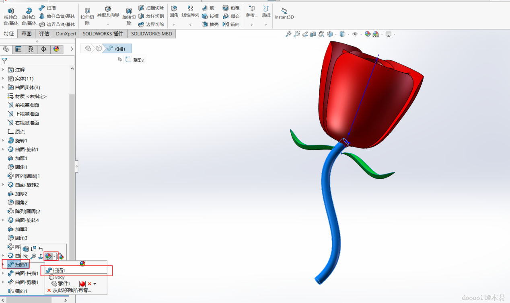Image resolution: width=510 pixels, height=303 pixels.
Task: Open the Section View tool
Action: point(313,35)
